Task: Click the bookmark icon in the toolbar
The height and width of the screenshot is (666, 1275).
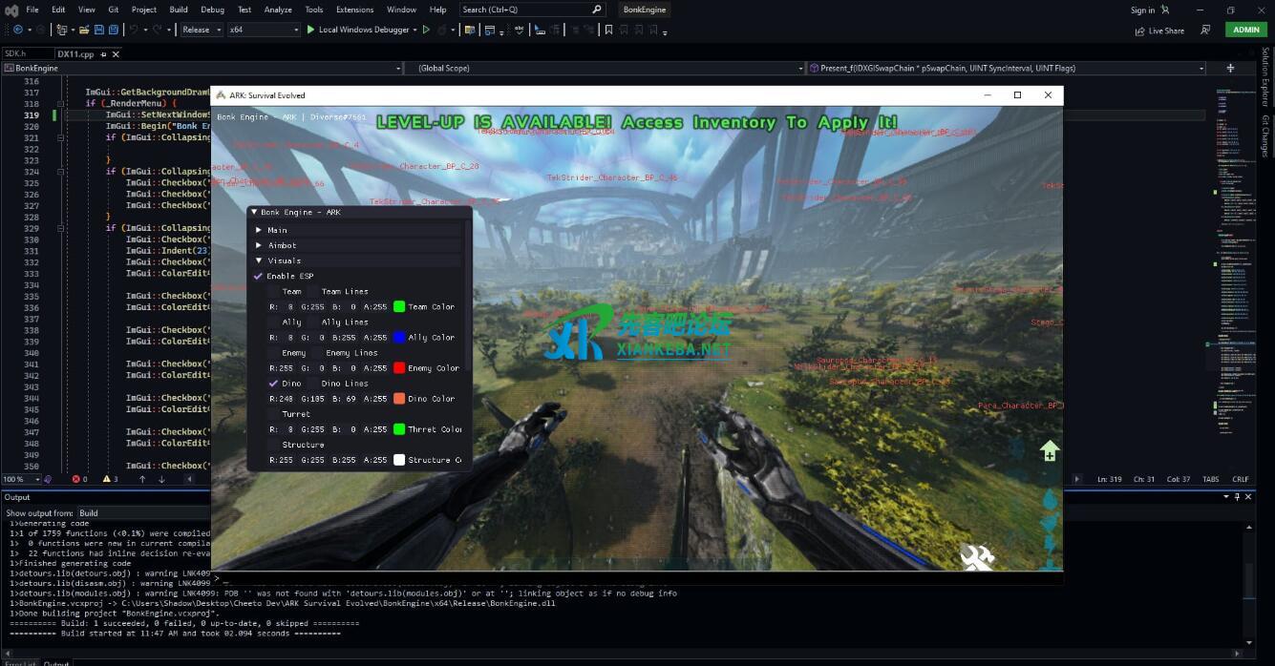Action: click(x=608, y=30)
